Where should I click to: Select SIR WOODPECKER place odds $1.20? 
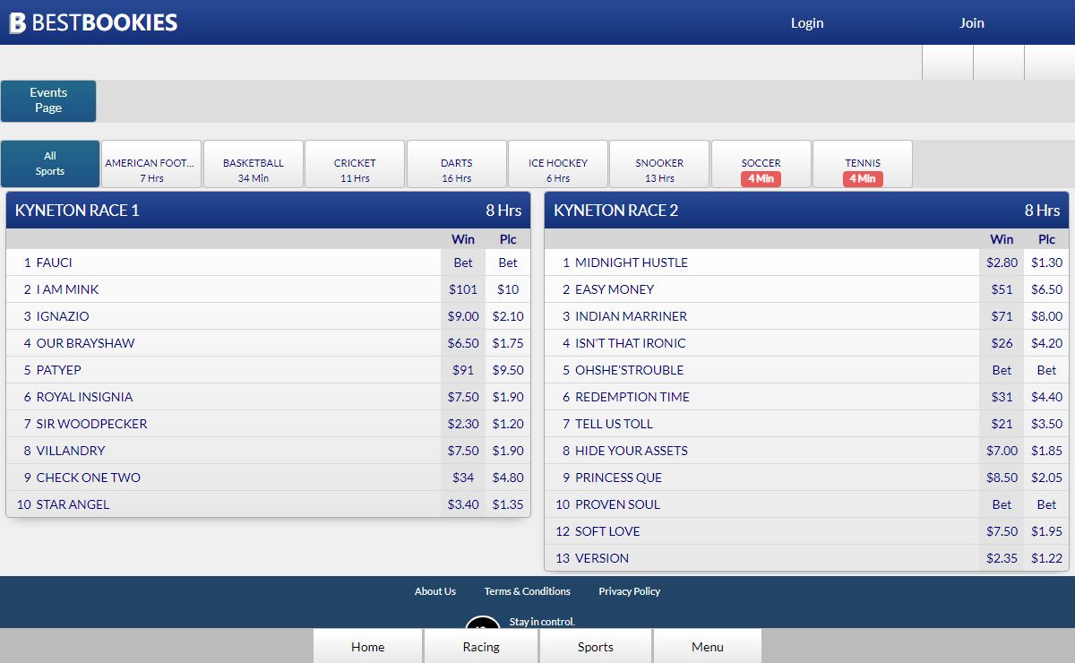tap(508, 424)
